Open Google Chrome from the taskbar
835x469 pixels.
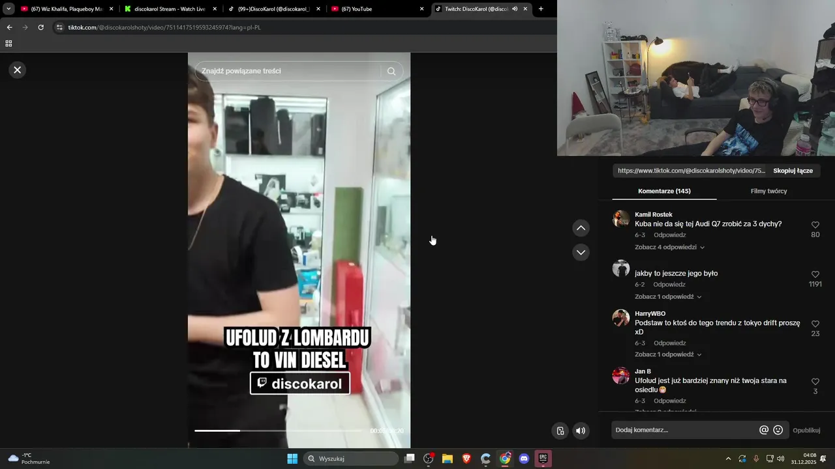click(505, 459)
